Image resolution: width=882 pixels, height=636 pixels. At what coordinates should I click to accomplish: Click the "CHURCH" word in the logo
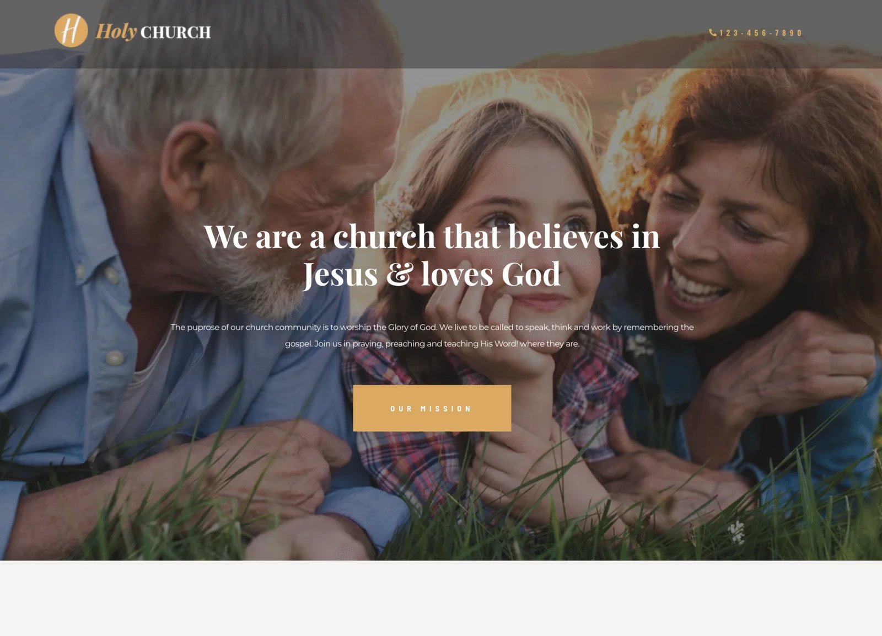tap(175, 33)
